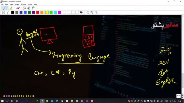Viewport: 184px width, 103px height.
Task: Open File Explorer from taskbar
Action: coord(72,101)
